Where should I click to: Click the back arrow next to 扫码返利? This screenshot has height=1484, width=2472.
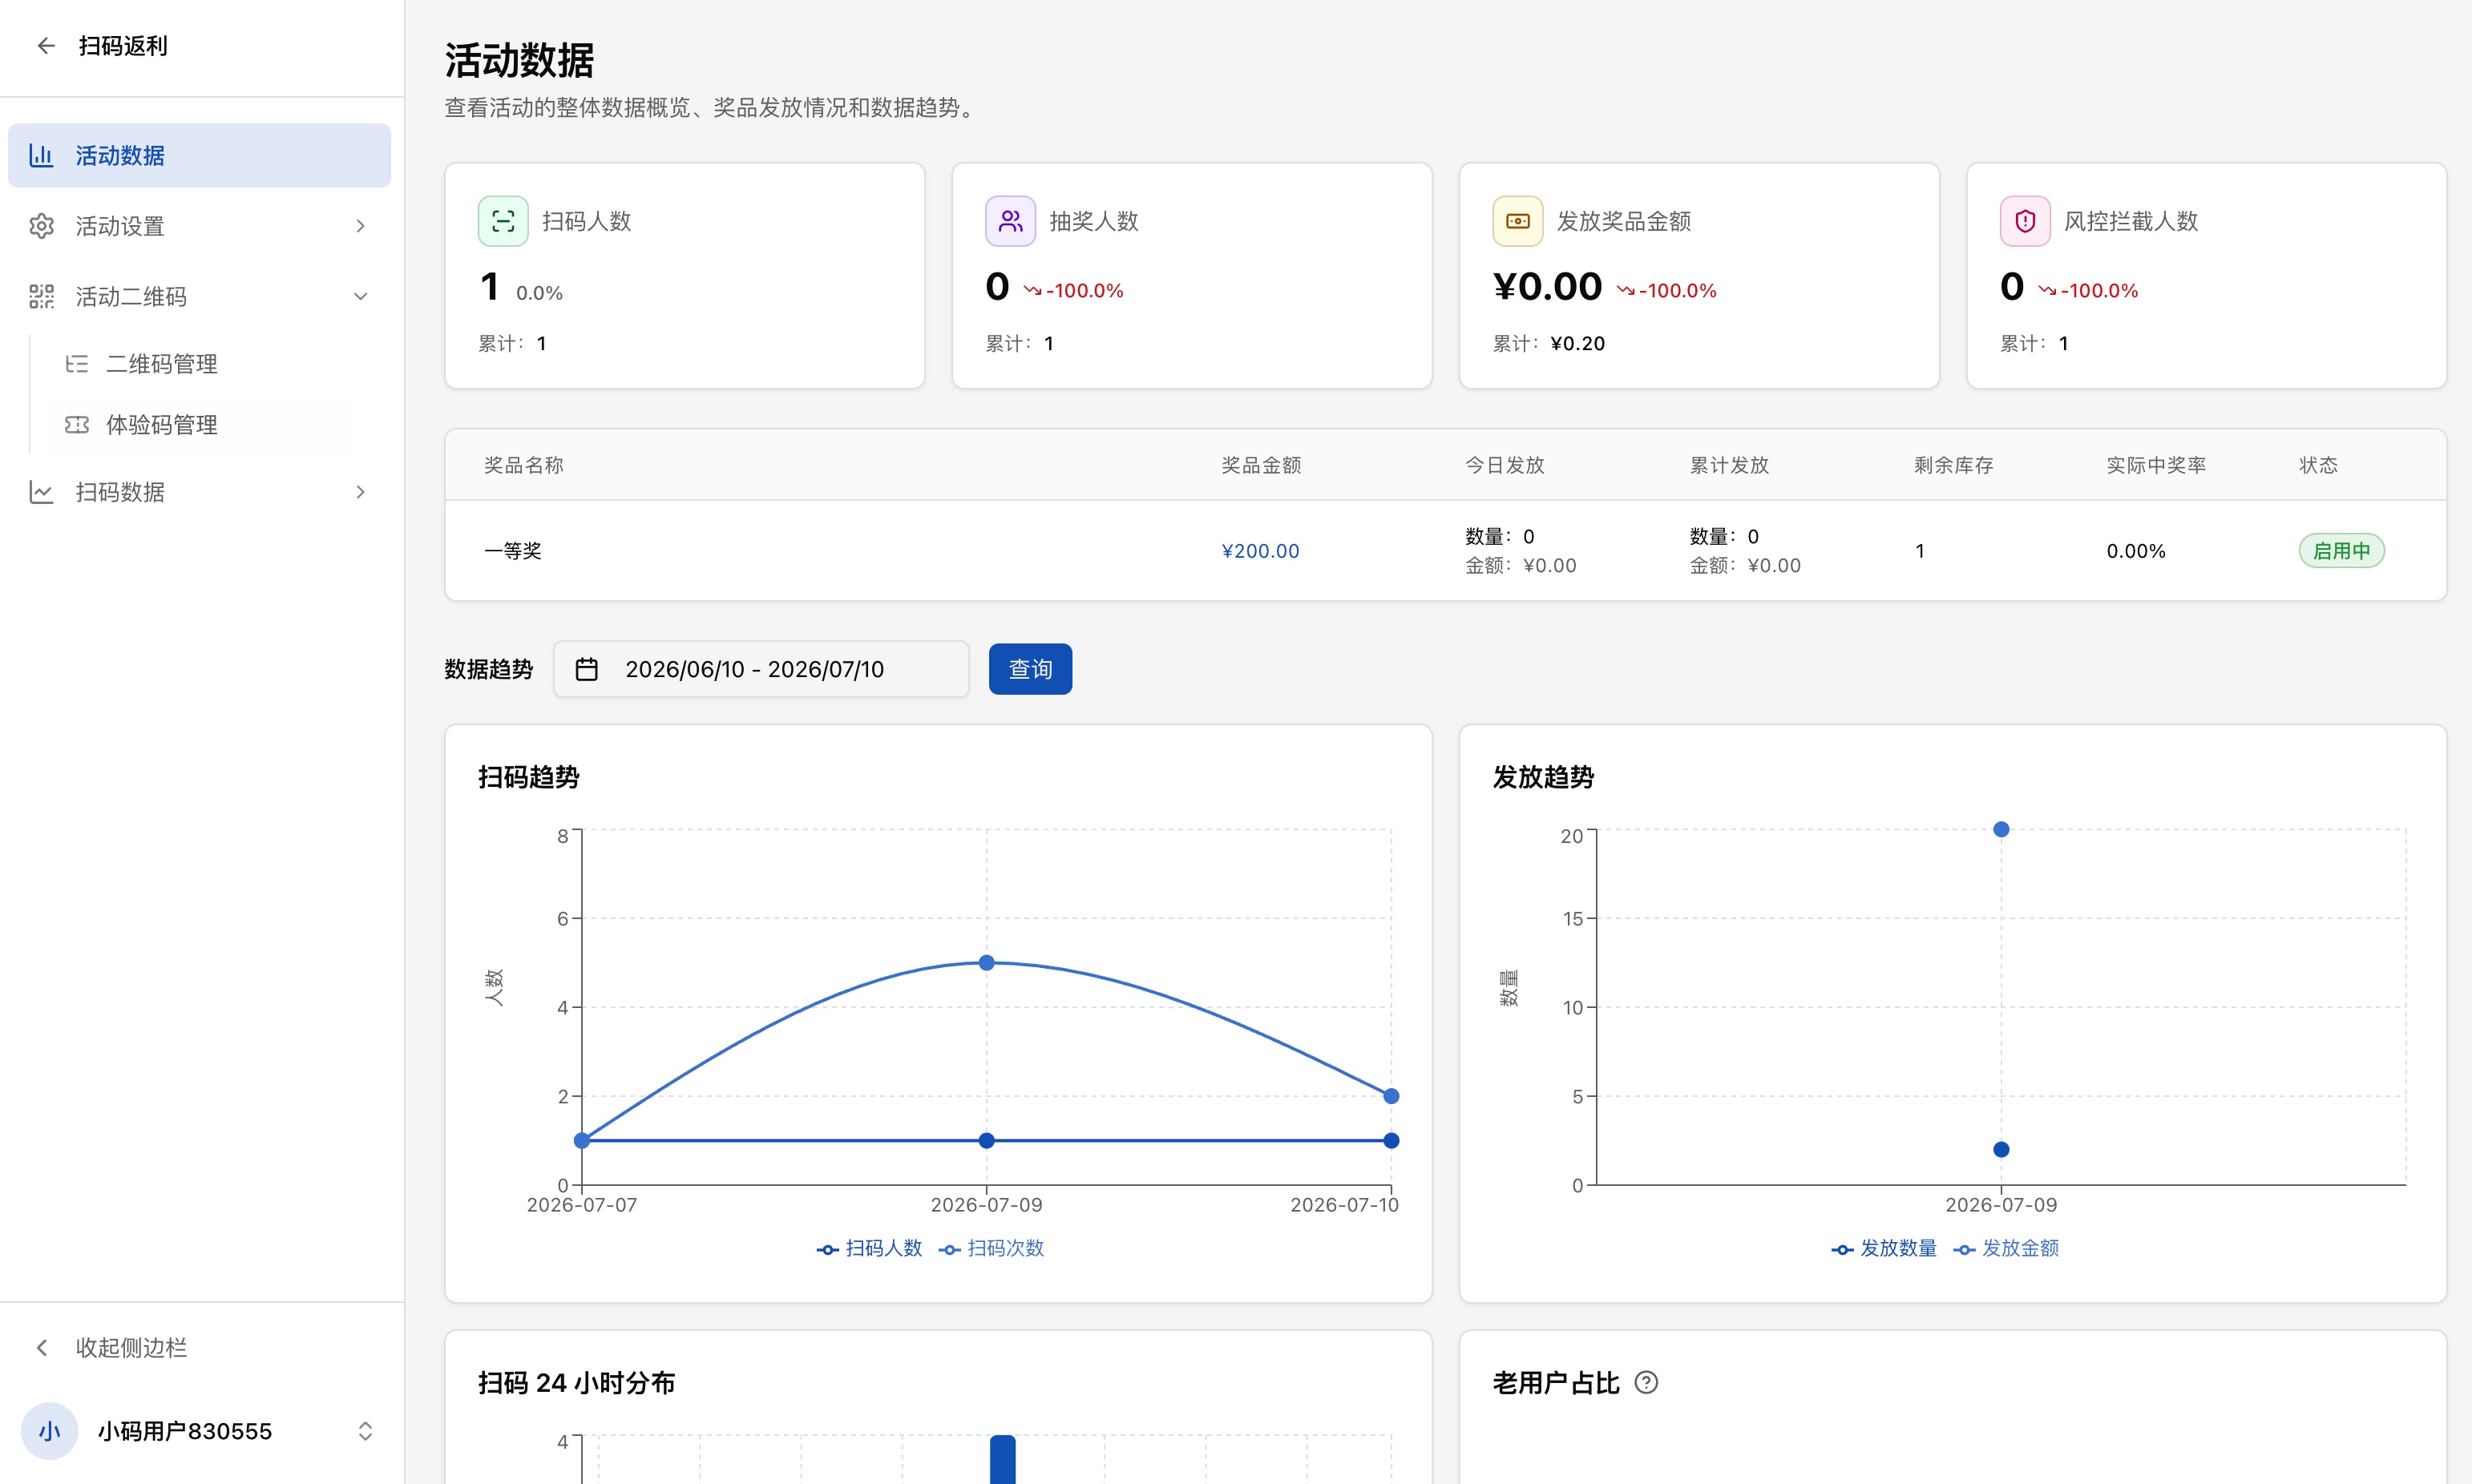46,46
